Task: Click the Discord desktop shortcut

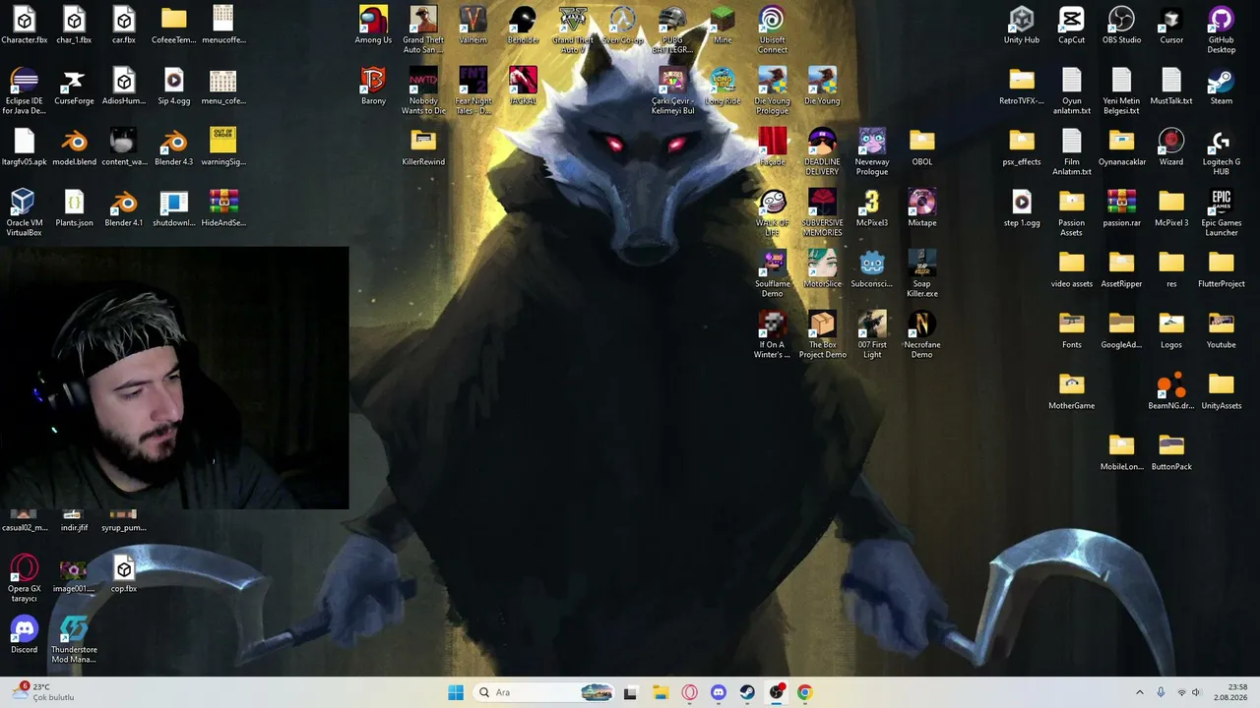Action: click(24, 635)
